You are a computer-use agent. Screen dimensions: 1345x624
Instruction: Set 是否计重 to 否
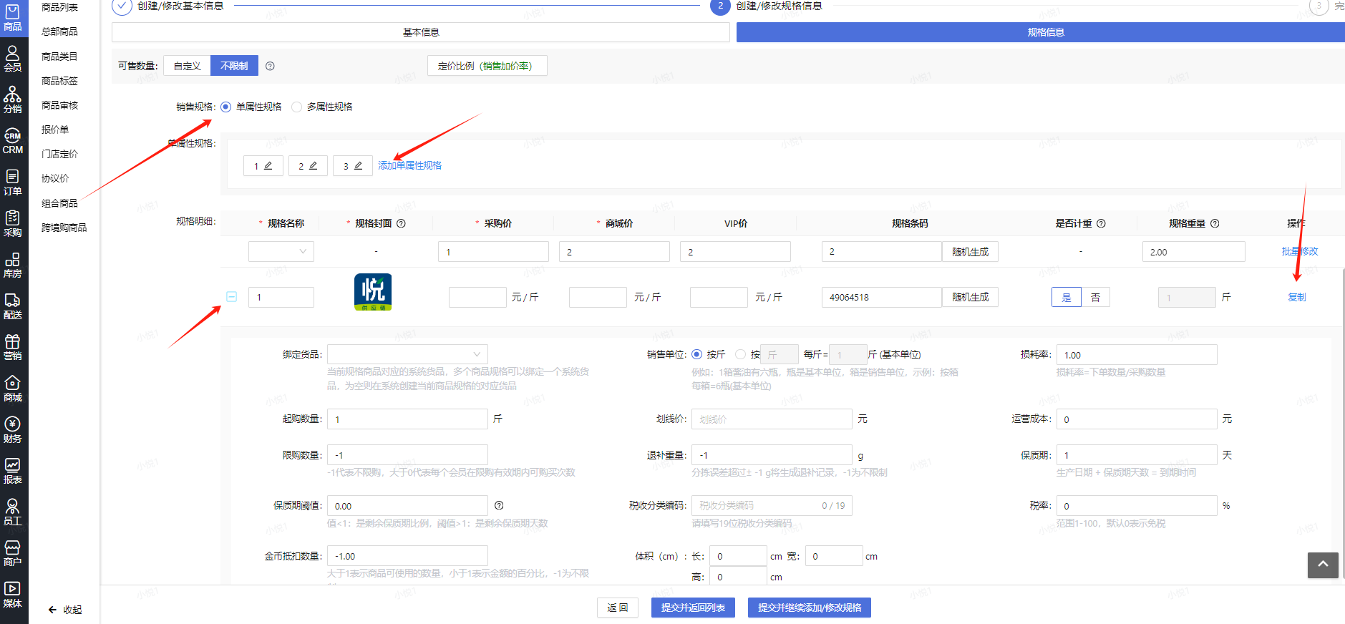1095,297
